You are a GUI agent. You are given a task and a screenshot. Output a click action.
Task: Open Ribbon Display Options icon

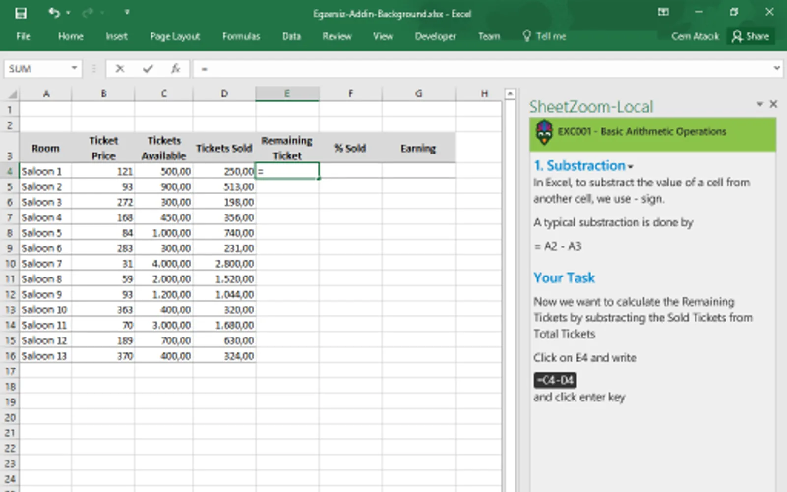tap(664, 12)
